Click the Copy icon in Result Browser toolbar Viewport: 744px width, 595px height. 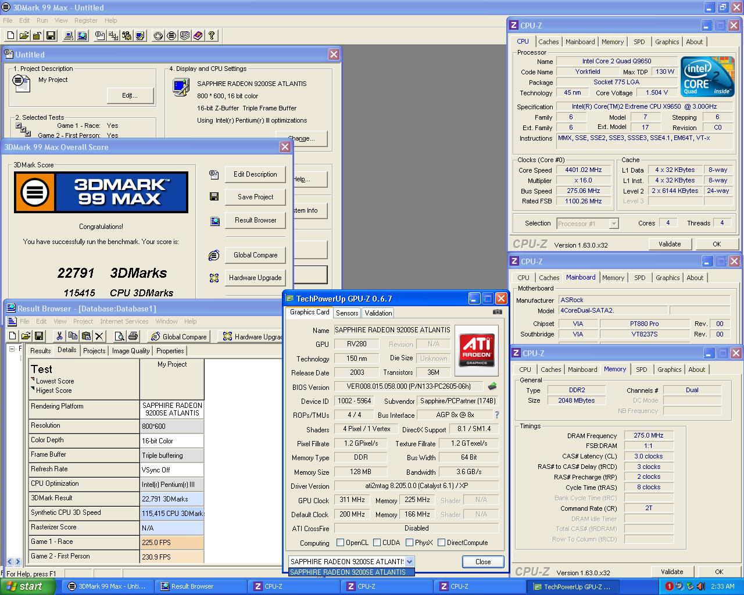[x=73, y=336]
